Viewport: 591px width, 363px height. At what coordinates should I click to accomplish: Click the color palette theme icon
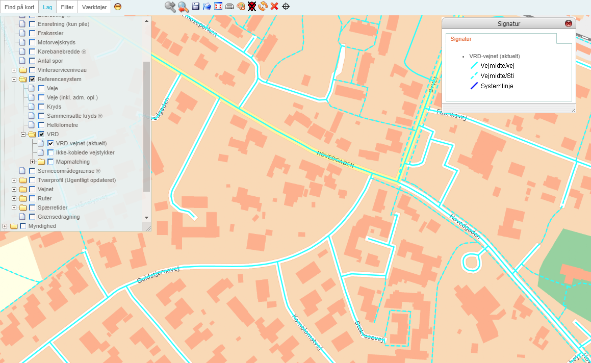tap(241, 7)
